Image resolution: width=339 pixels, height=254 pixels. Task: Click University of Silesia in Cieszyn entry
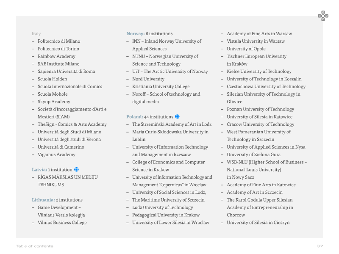point(258,223)
